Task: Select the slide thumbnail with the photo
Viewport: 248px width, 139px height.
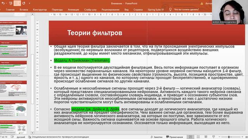Action: click(x=14, y=29)
